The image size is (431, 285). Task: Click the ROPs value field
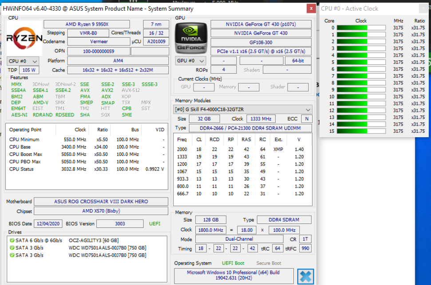pos(223,70)
